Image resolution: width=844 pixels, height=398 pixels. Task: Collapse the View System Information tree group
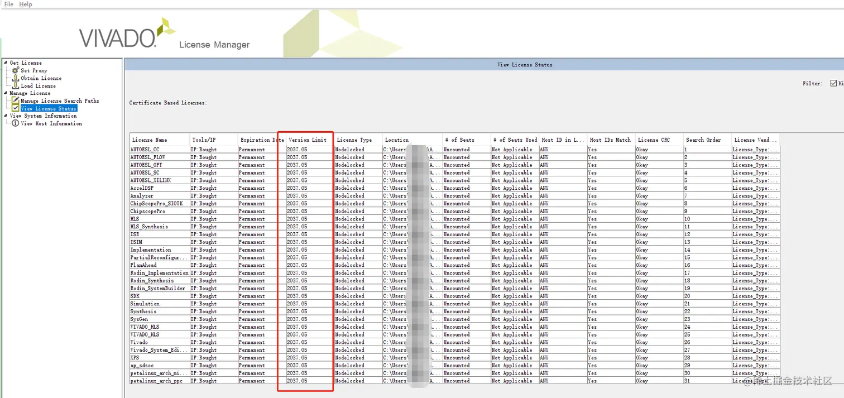click(x=6, y=116)
